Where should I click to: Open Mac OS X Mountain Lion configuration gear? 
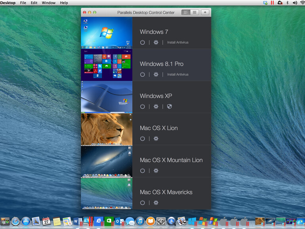tap(156, 171)
